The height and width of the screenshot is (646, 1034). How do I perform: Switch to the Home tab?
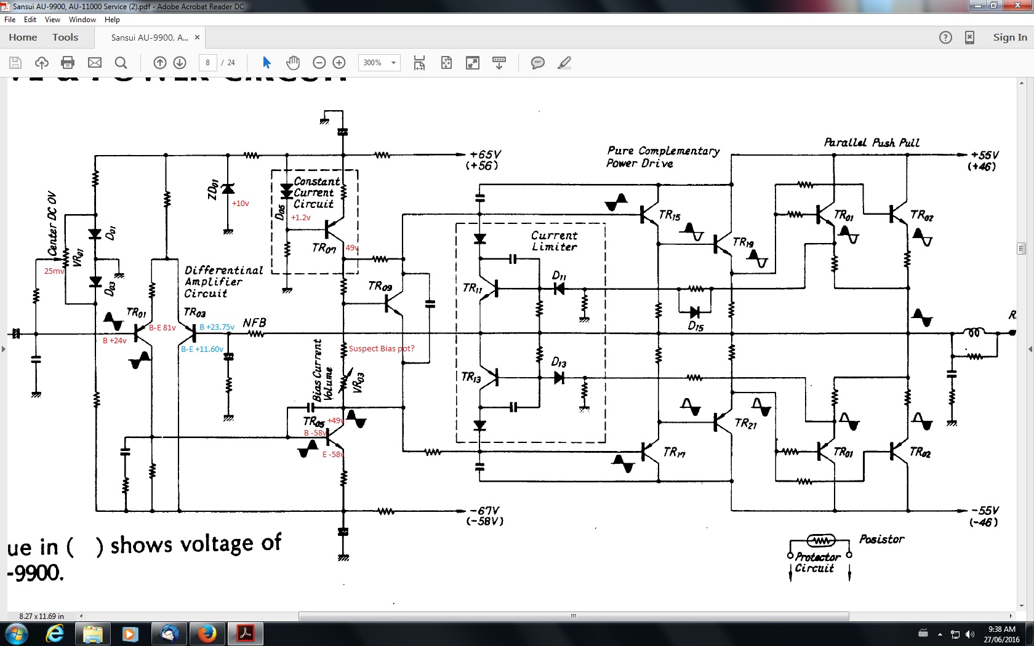point(23,38)
